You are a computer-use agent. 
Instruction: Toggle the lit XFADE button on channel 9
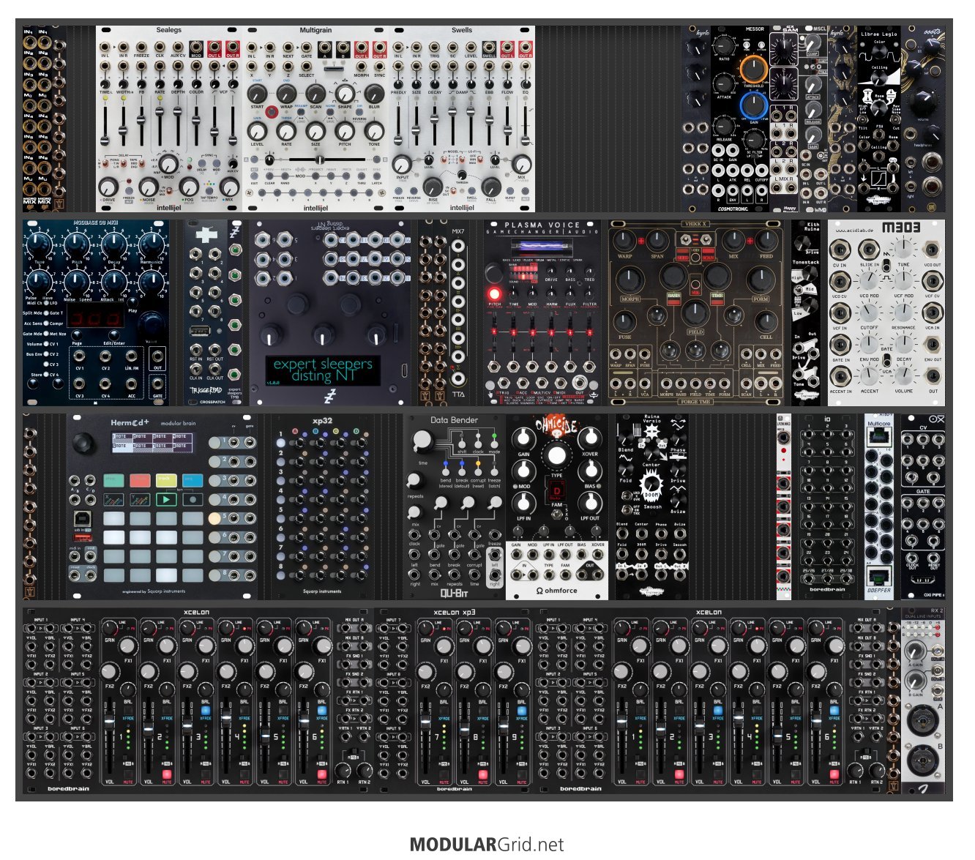point(522,711)
